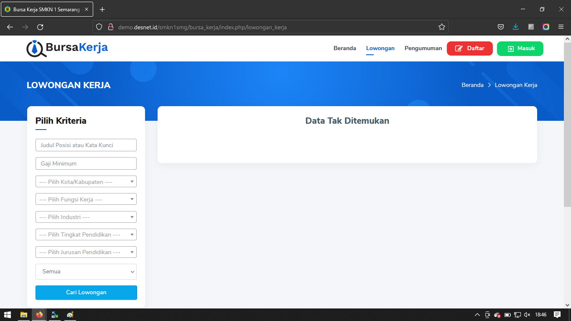Click the BursaKerja logo icon
The image size is (571, 321).
[36, 48]
